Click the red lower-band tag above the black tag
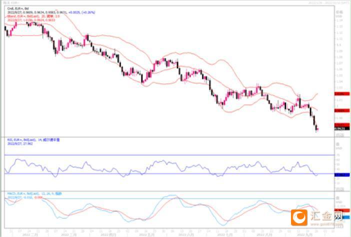 (x=342, y=125)
